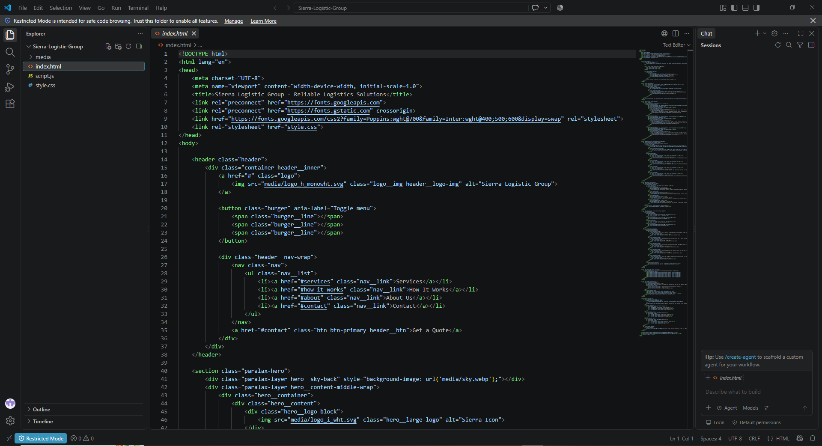Open the Accounts menu icon
The image size is (822, 446).
point(10,404)
